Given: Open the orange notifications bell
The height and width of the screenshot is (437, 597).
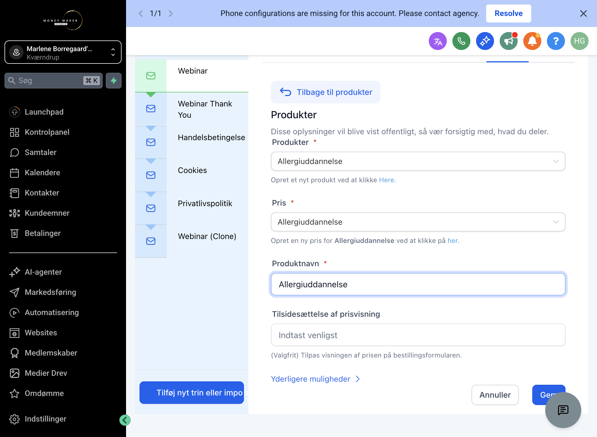Looking at the screenshot, I should [532, 41].
